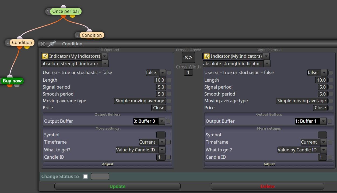The image size is (337, 193).
Task: Collapse right Output Buffers section
Action: 269,114
